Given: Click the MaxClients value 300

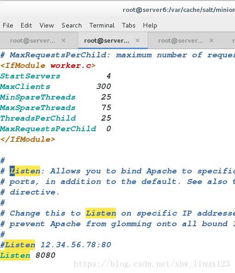Looking at the screenshot, I should (103, 87).
